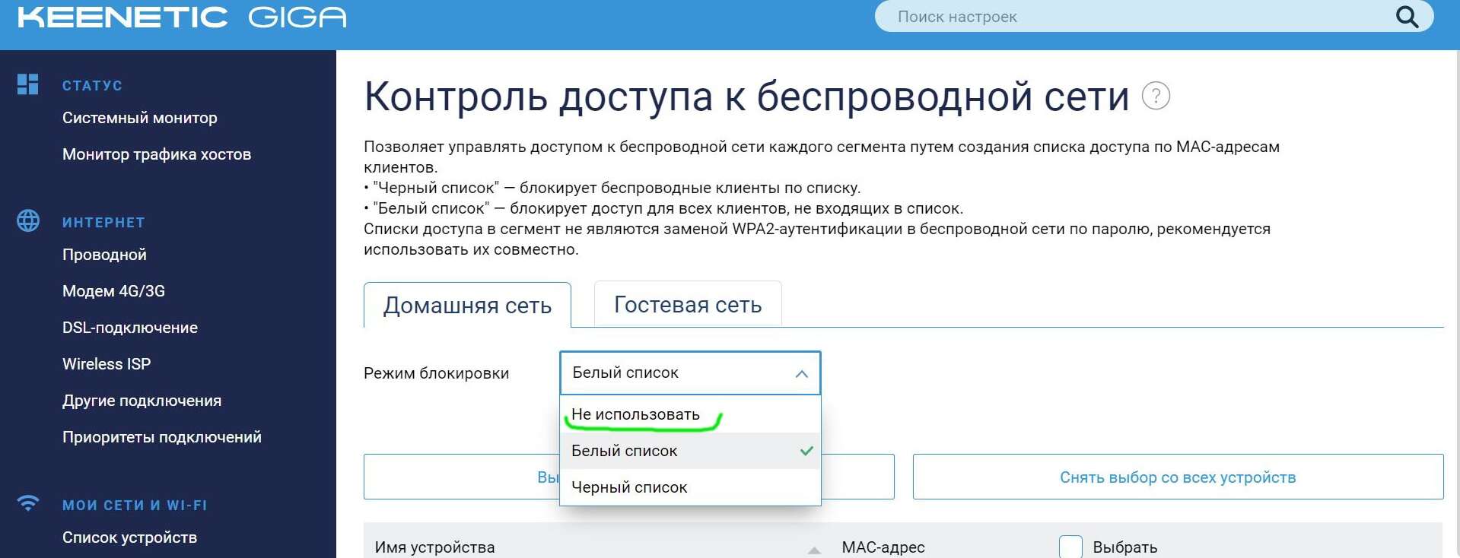The width and height of the screenshot is (1460, 558).
Task: Click the Wi-Fi networks icon
Action: click(28, 503)
